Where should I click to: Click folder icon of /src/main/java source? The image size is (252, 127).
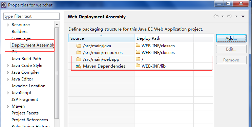click(x=79, y=46)
